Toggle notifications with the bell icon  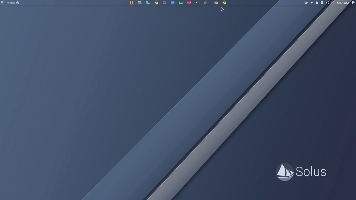tap(317, 2)
